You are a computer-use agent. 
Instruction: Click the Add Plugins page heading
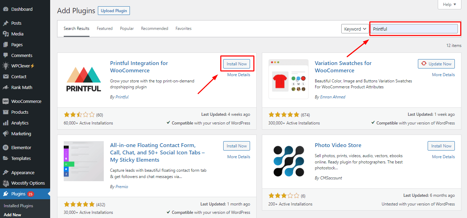76,11
